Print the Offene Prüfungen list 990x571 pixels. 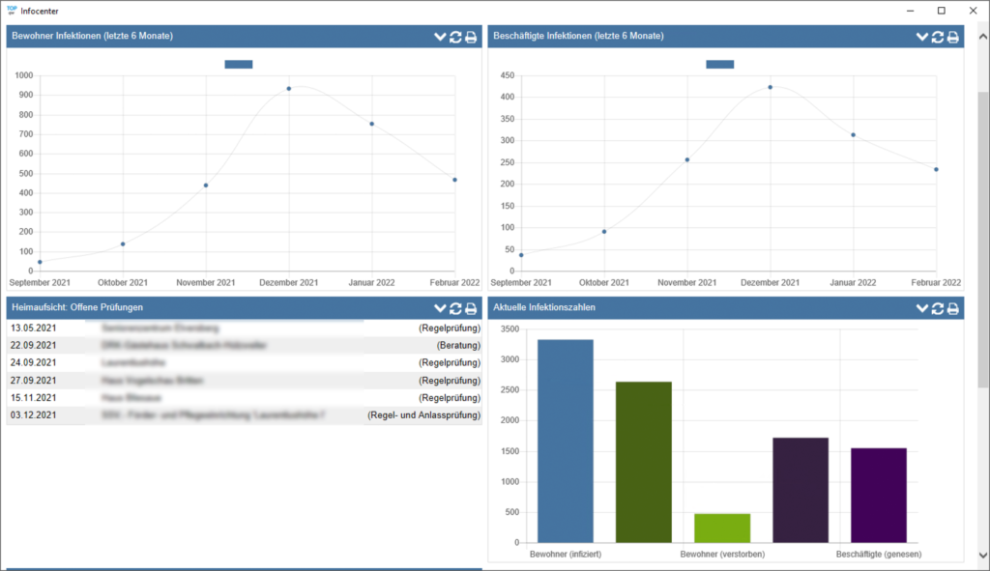coord(471,308)
